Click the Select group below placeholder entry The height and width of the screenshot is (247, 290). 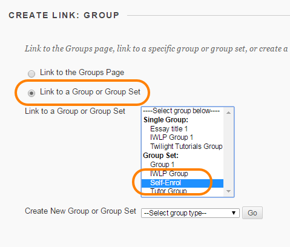point(182,111)
